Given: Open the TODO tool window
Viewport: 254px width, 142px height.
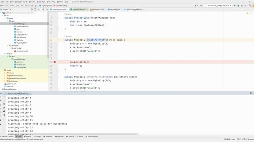Looking at the screenshot, I should point(37,136).
